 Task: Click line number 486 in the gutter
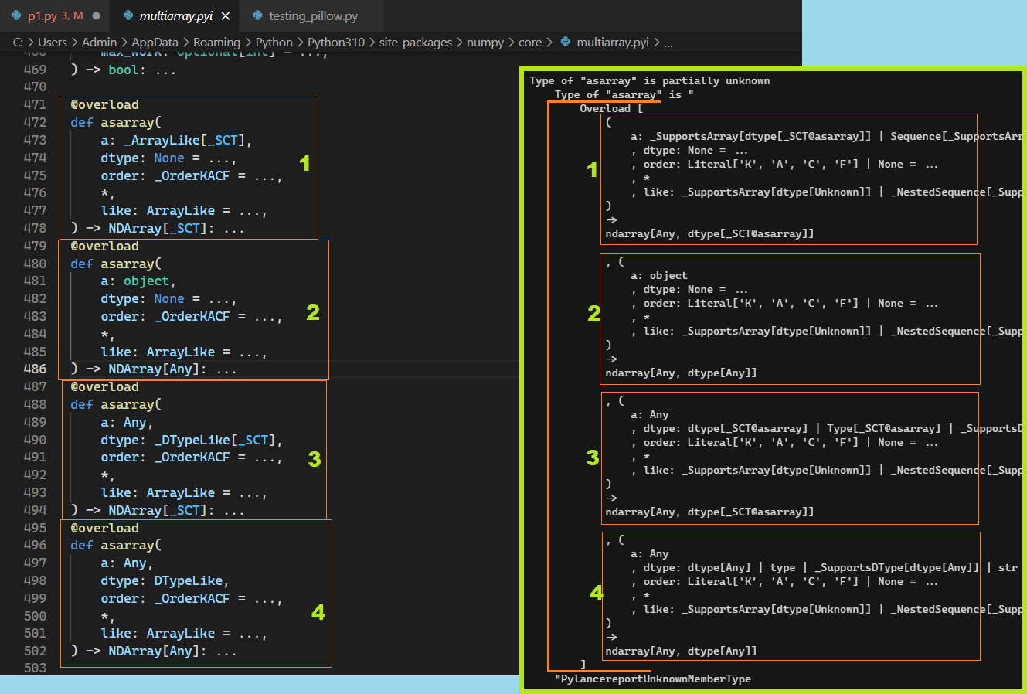35,369
